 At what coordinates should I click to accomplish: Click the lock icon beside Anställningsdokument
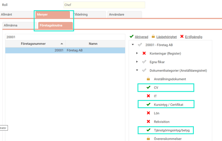click(x=148, y=79)
